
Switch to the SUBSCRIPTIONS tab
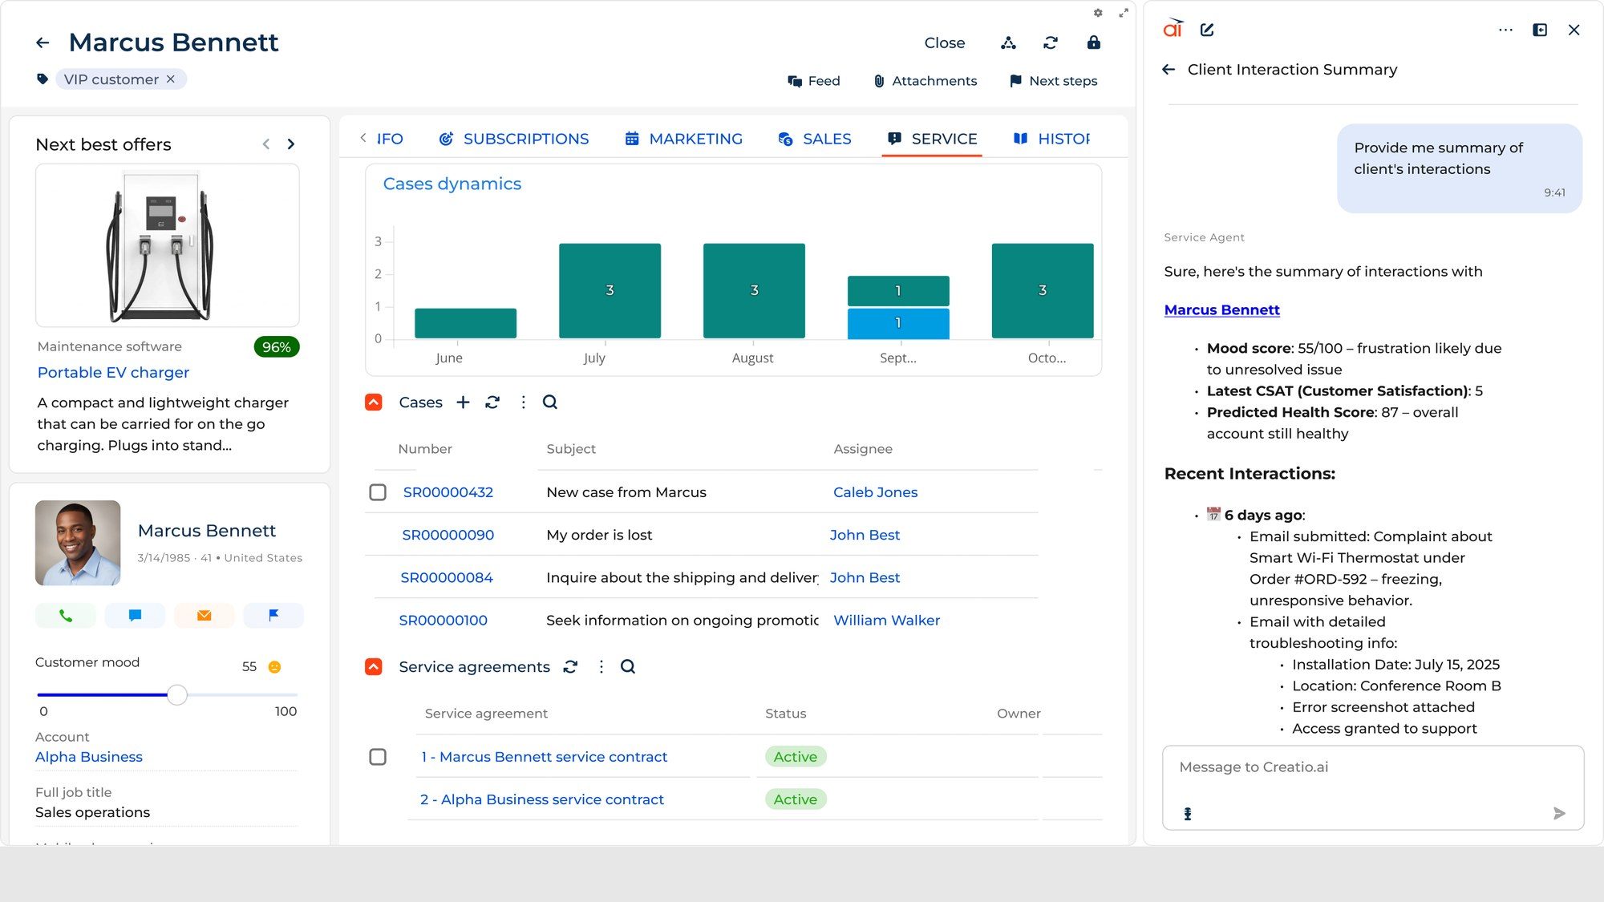click(x=513, y=139)
